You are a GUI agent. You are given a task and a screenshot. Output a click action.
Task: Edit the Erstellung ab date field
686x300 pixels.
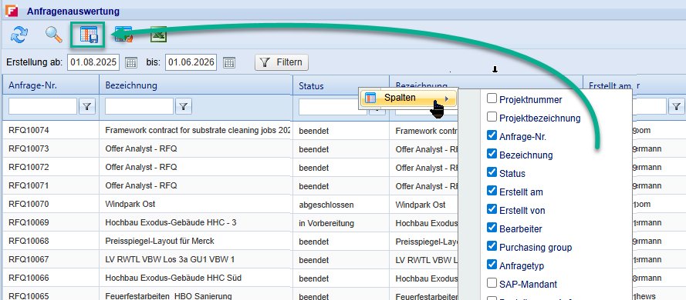pos(93,62)
